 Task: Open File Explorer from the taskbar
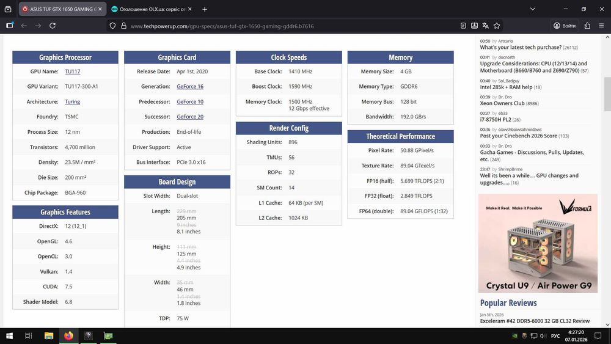pos(49,336)
